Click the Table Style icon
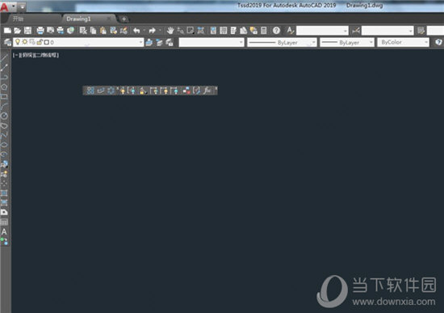This screenshot has height=313, width=444. pyautogui.click(x=421, y=31)
